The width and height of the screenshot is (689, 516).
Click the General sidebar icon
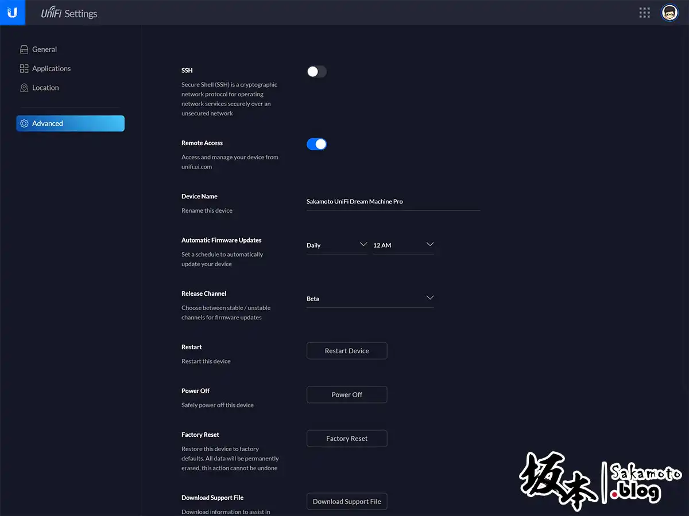tap(24, 49)
